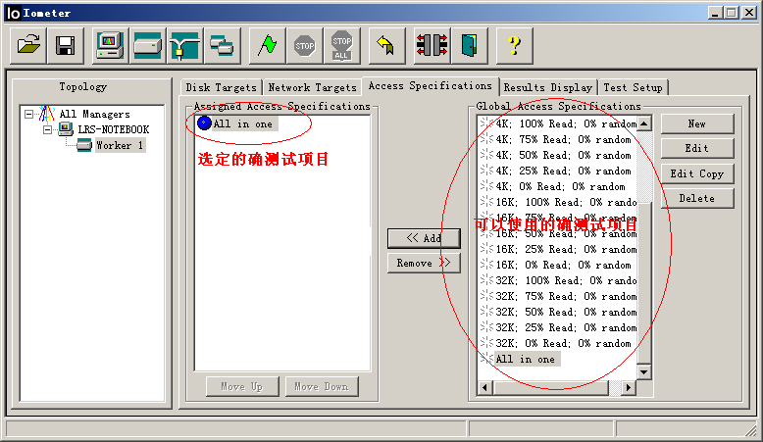763x442 pixels.
Task: Click the Save floppy disk icon
Action: (66, 45)
